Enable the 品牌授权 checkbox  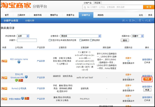(81, 40)
